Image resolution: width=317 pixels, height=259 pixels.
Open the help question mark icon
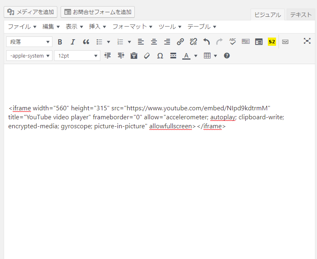227,56
